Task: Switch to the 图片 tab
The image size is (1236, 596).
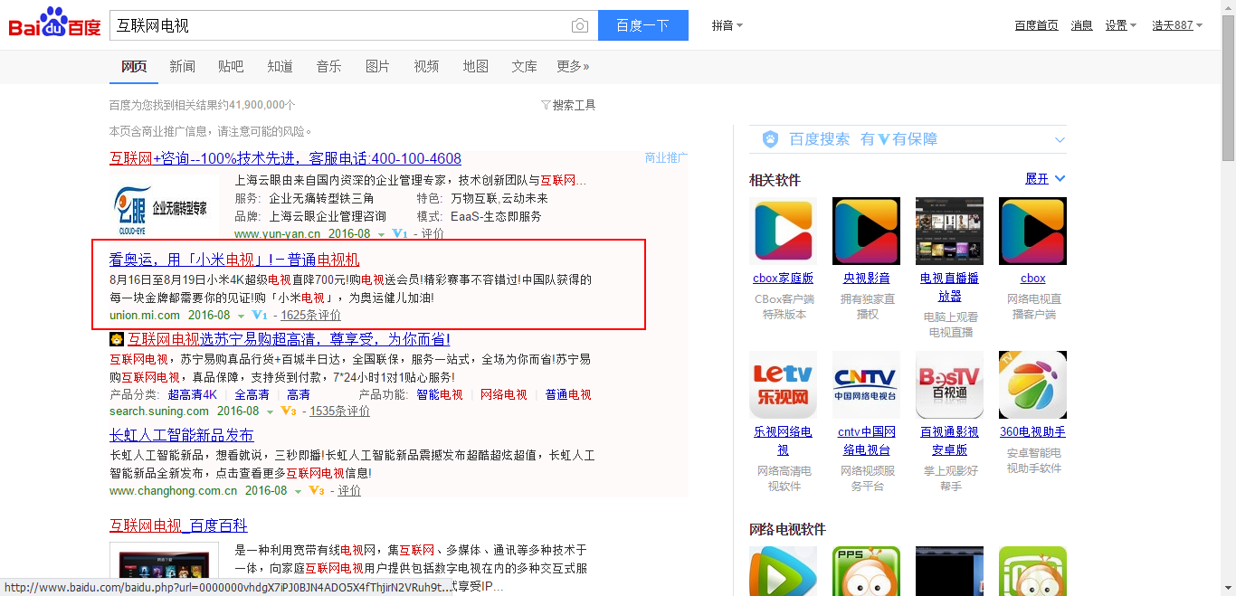Action: tap(377, 66)
